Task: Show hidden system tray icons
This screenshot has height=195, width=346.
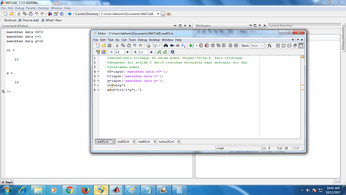Action: [x=302, y=190]
